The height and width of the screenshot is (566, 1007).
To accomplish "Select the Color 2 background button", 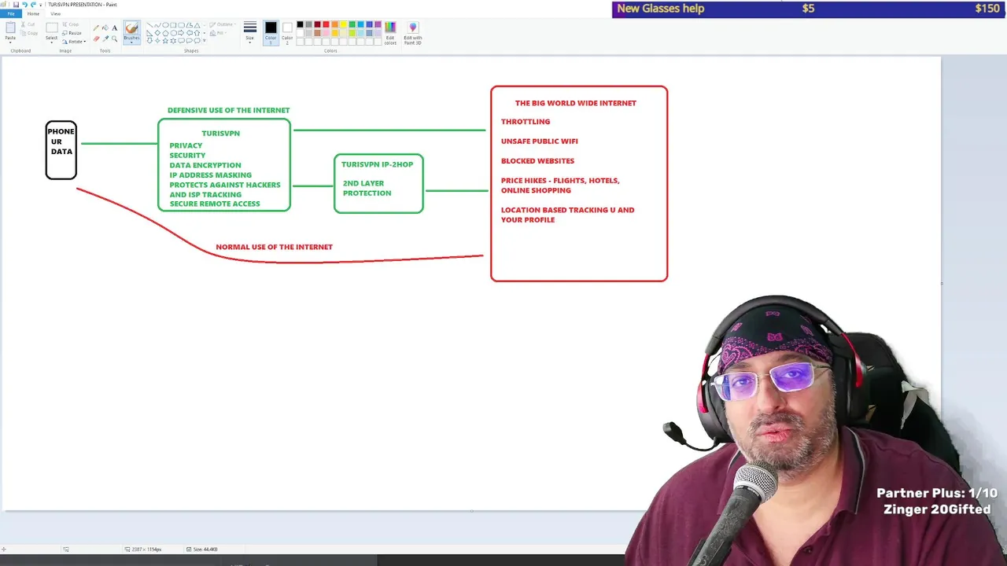I will 287,33.
